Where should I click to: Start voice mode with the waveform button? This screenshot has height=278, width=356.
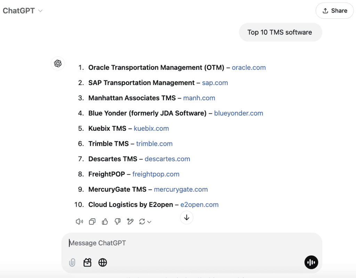311,262
